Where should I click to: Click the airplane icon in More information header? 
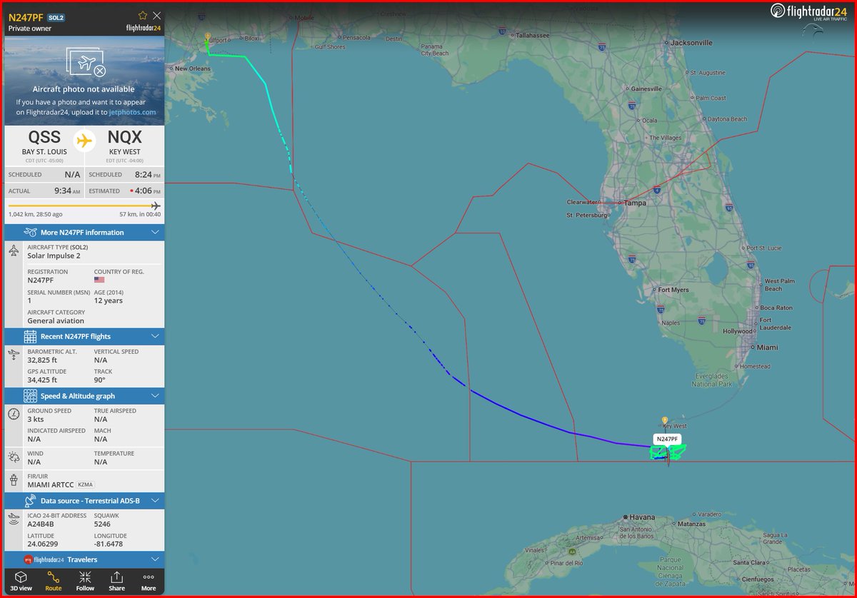point(30,232)
